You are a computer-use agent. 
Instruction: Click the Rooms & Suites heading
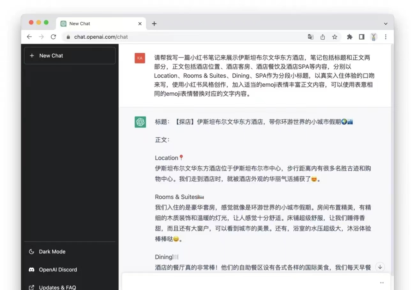pos(179,197)
